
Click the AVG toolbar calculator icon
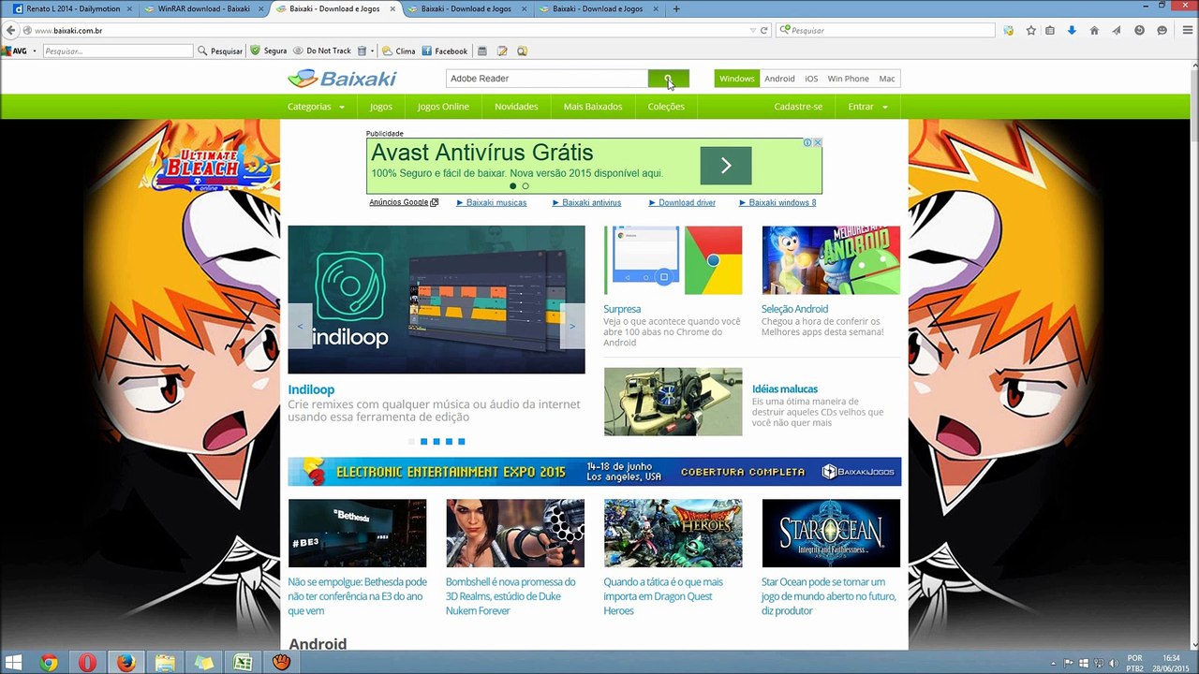482,51
